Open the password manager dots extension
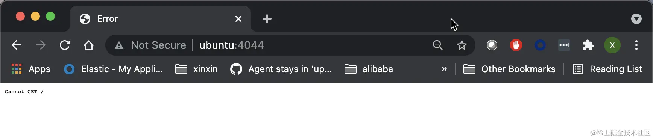 [x=564, y=45]
